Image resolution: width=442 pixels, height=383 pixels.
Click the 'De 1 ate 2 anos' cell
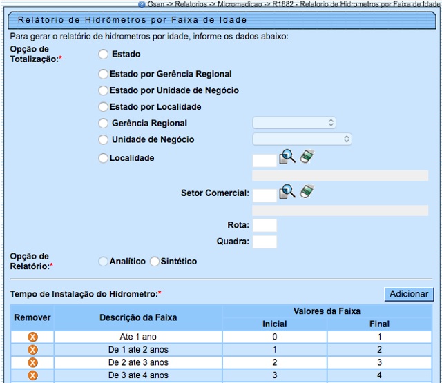click(138, 350)
